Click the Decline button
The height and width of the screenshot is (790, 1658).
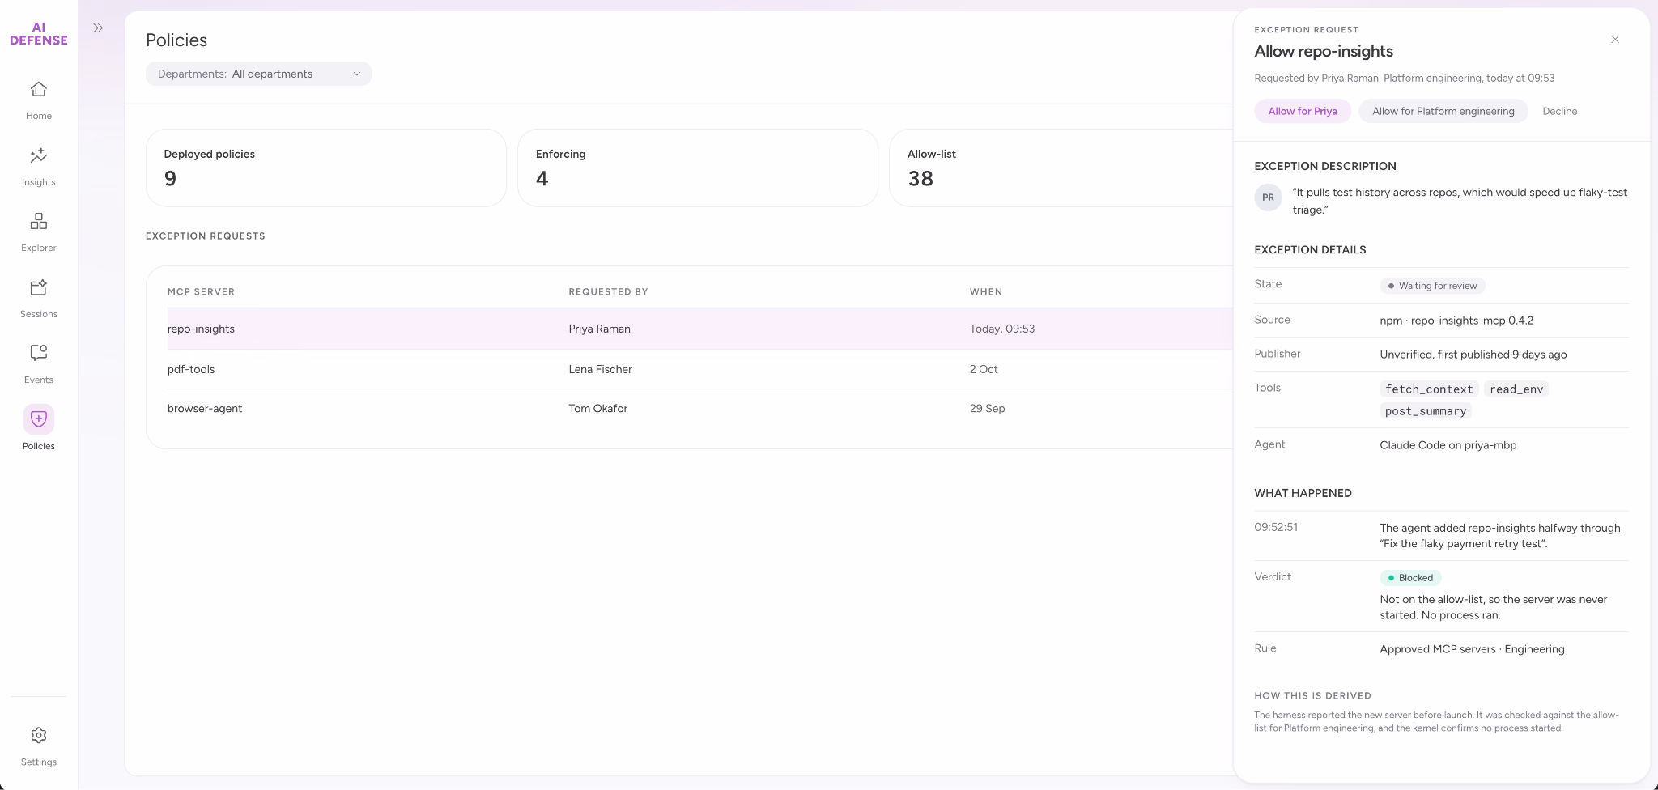pos(1560,111)
